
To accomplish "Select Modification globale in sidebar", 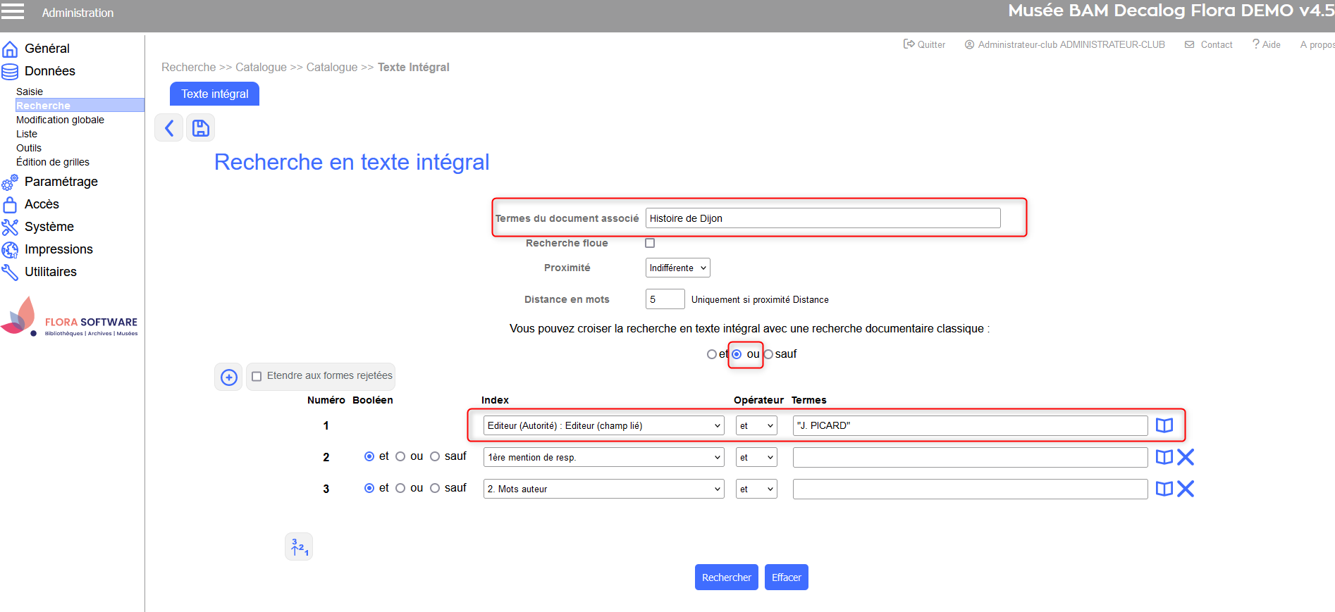I will coord(60,120).
